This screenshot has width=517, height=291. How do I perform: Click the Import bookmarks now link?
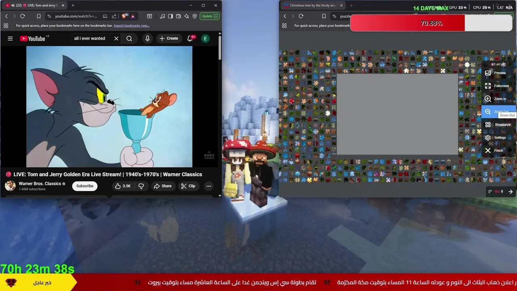click(132, 25)
